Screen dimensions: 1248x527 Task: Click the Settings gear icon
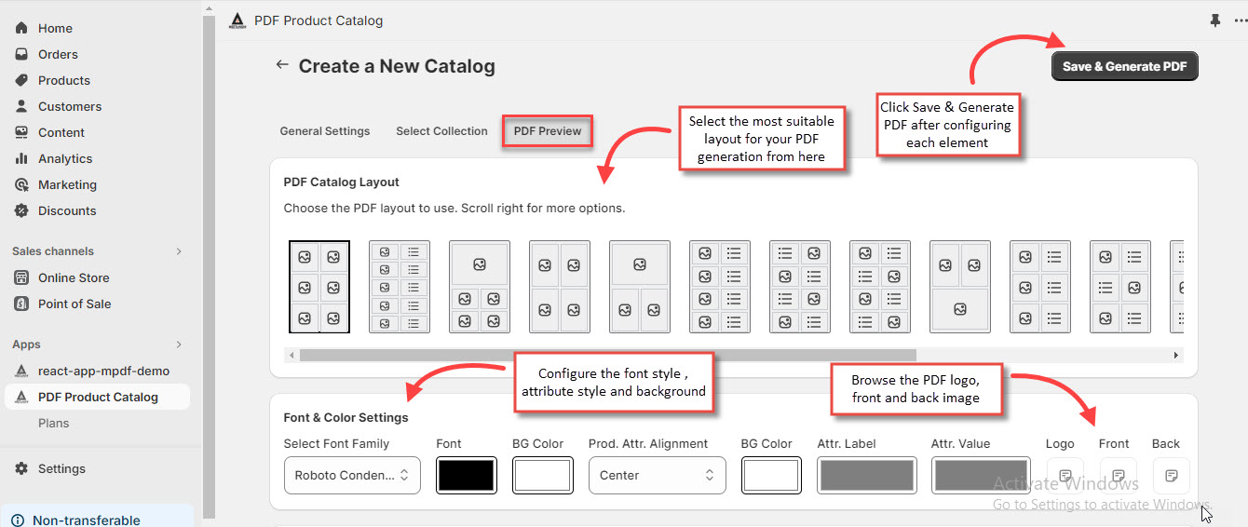click(21, 468)
